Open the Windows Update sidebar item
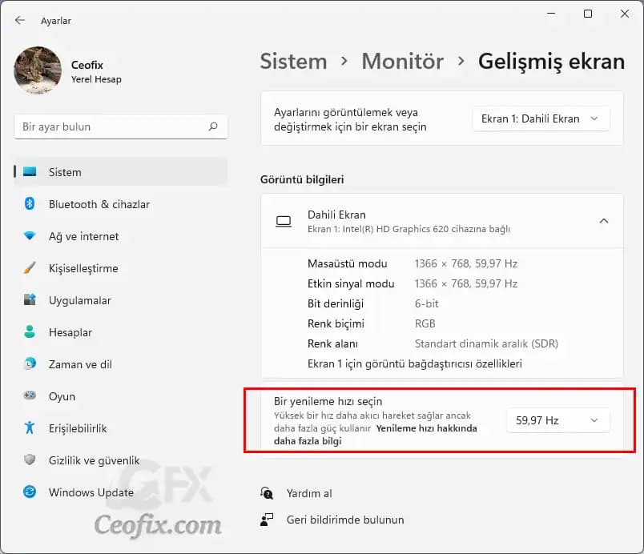The height and width of the screenshot is (554, 644). click(x=91, y=492)
